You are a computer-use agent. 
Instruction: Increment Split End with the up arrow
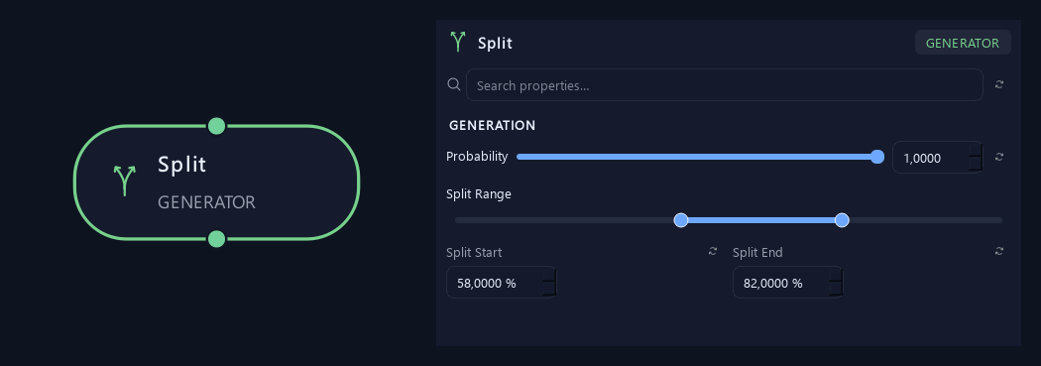click(836, 275)
